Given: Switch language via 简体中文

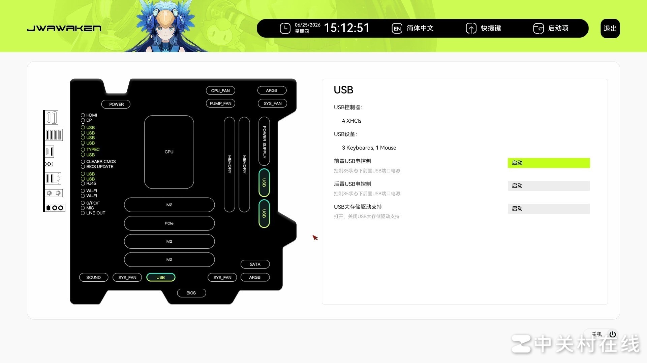Looking at the screenshot, I should (x=420, y=28).
